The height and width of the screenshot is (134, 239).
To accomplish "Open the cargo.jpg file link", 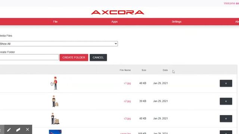I will [x=125, y=133].
